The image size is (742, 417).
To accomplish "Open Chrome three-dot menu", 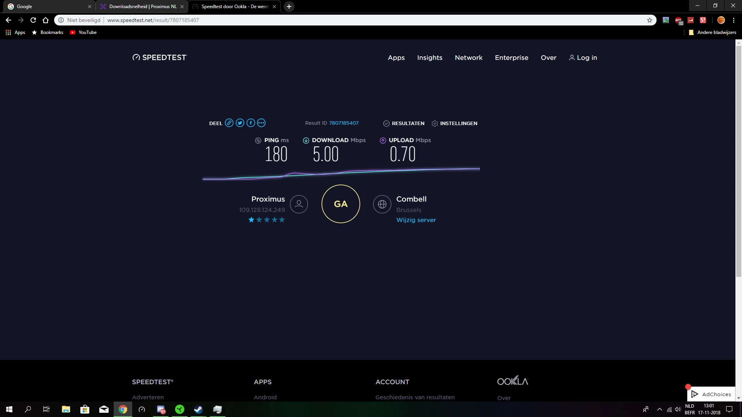I will coord(733,20).
